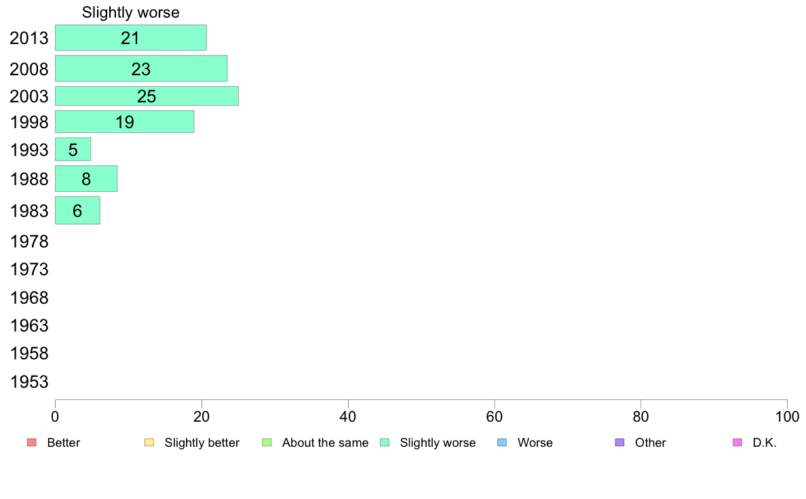The image size is (806, 499).
Task: Click the Other purple legend swatch
Action: tap(620, 443)
